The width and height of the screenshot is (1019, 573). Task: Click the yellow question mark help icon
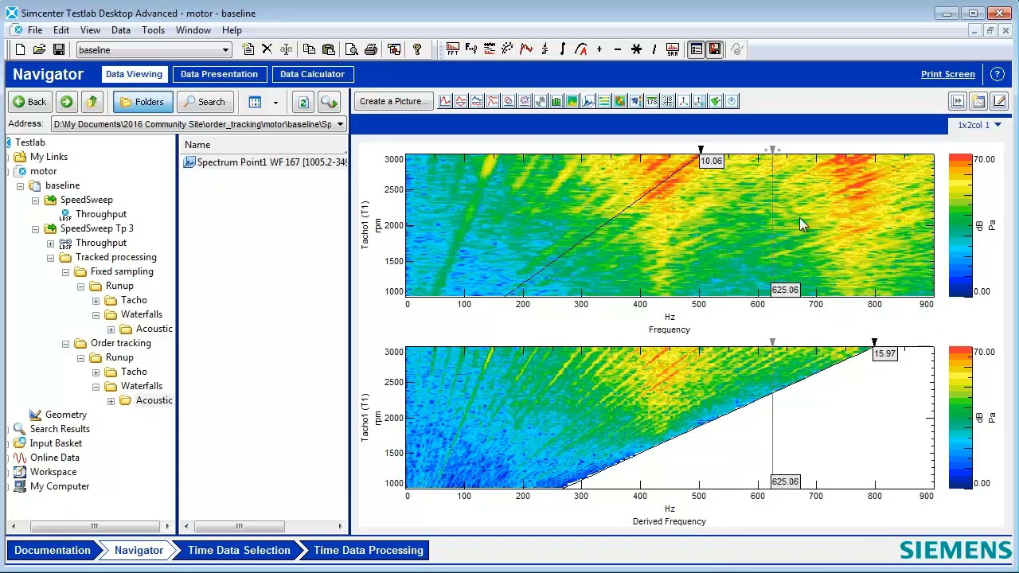coord(417,49)
